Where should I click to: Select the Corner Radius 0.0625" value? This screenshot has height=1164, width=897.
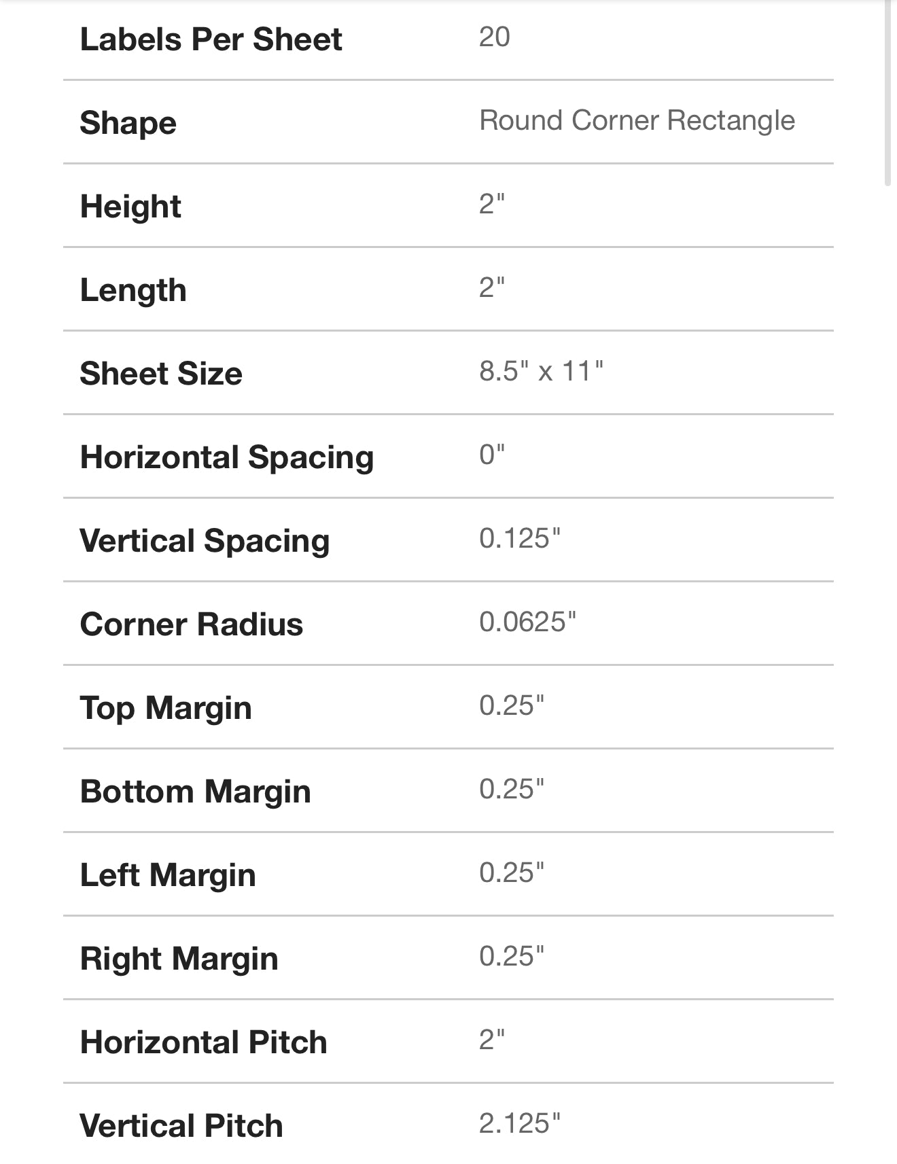(527, 622)
